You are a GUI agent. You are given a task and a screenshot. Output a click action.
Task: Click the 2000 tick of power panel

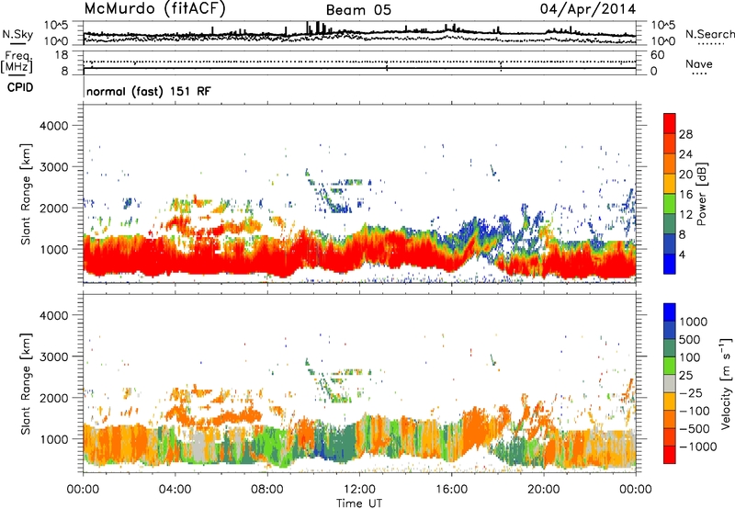(54, 208)
